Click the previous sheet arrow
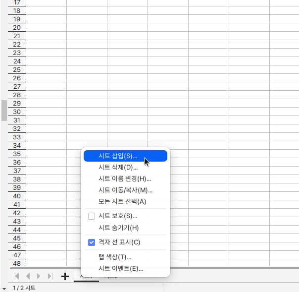The height and width of the screenshot is (292, 299). (28, 276)
